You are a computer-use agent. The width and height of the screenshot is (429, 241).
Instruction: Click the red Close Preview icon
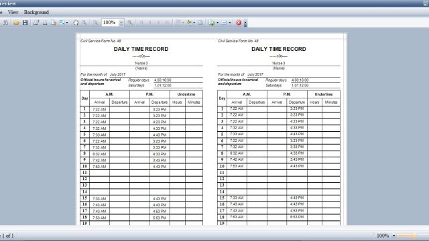point(239,23)
